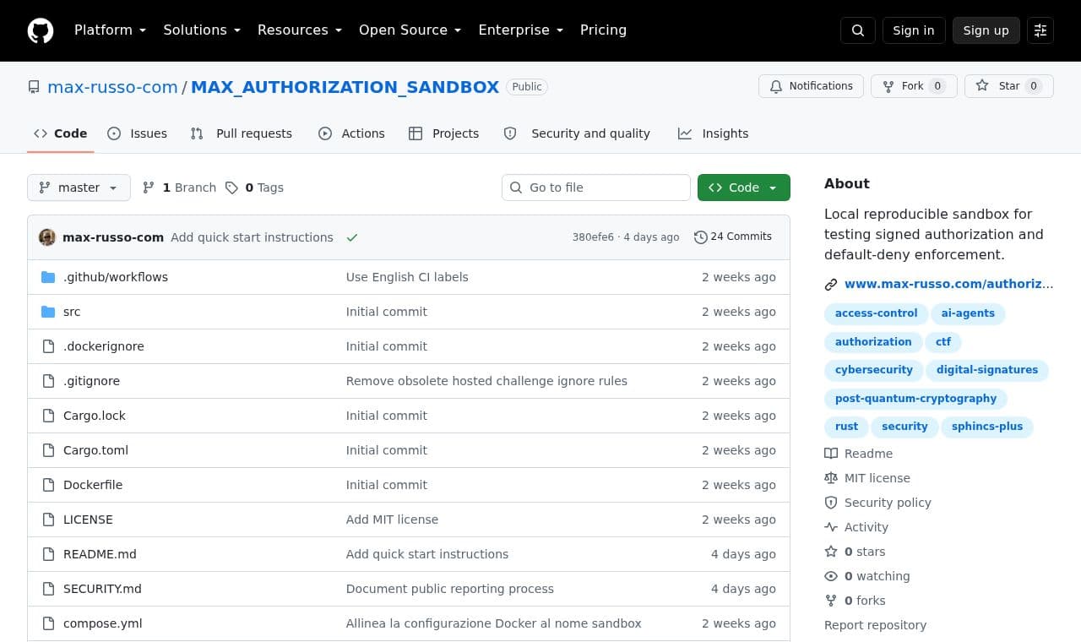
Task: Click the max-russo-com avatar image
Action: pyautogui.click(x=47, y=237)
